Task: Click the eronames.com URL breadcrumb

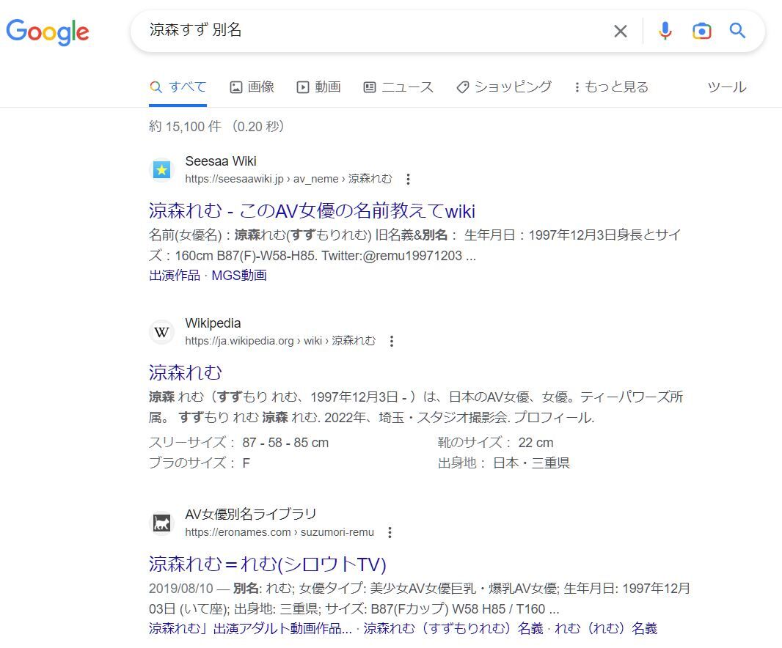Action: 279,532
